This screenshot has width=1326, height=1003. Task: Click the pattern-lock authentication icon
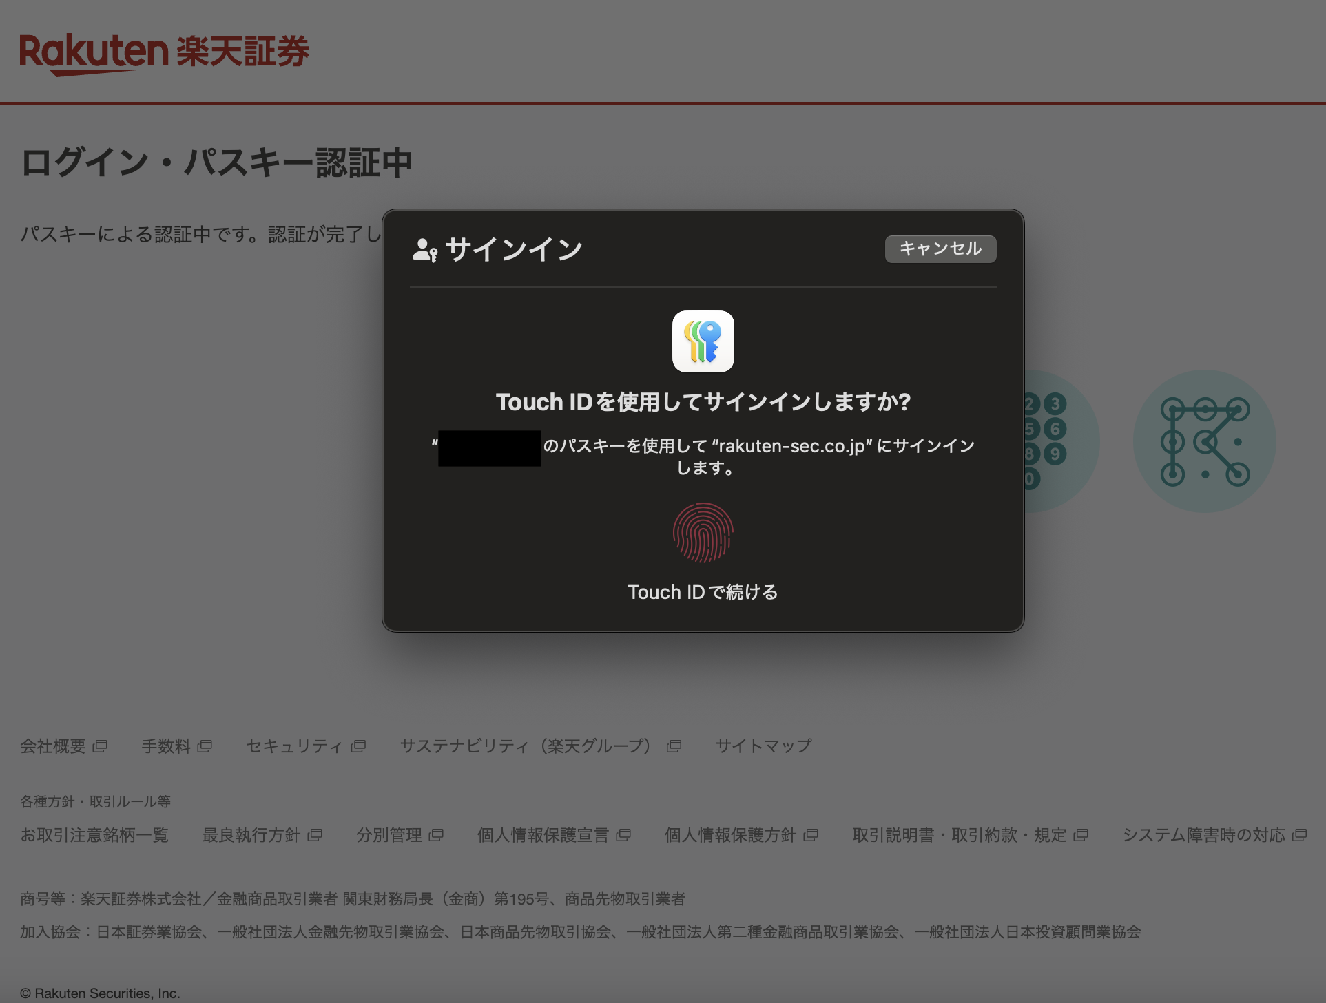coord(1204,441)
